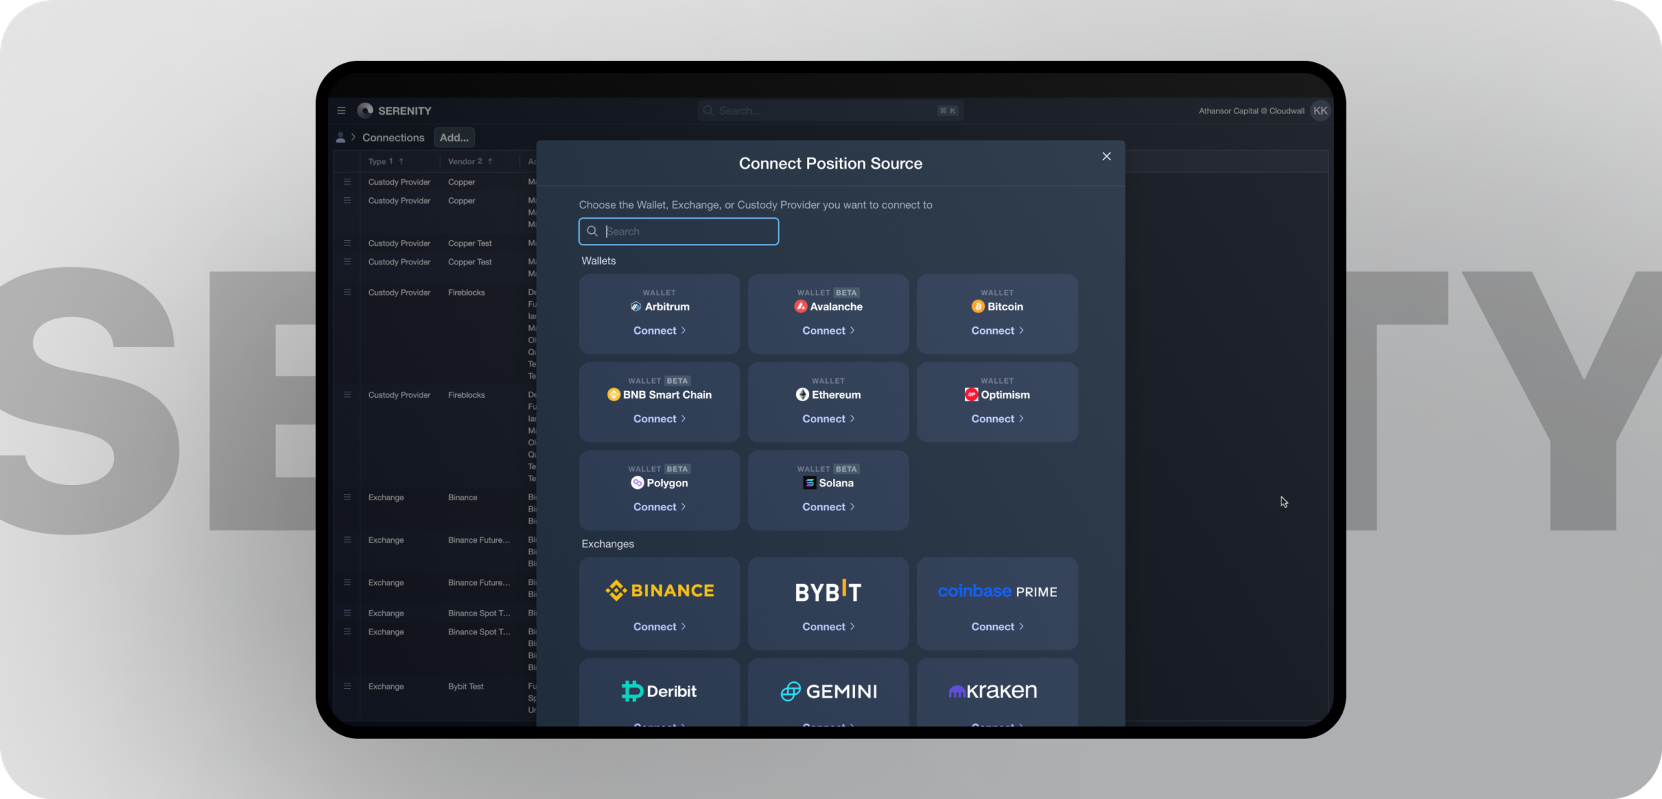This screenshot has height=799, width=1662.
Task: Close the Connect Position Source dialog
Action: (1107, 156)
